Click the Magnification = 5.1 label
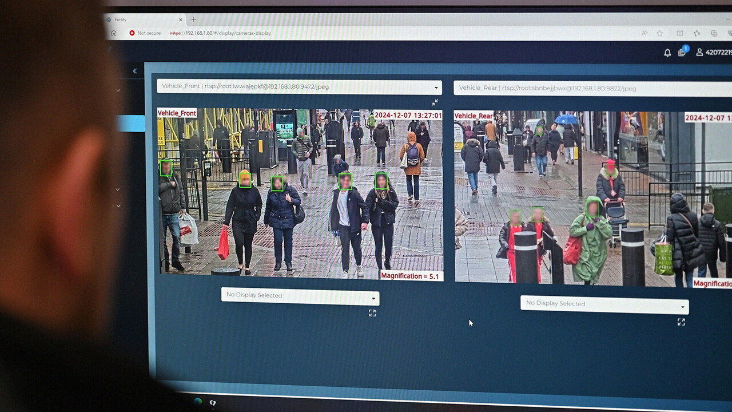 point(411,276)
